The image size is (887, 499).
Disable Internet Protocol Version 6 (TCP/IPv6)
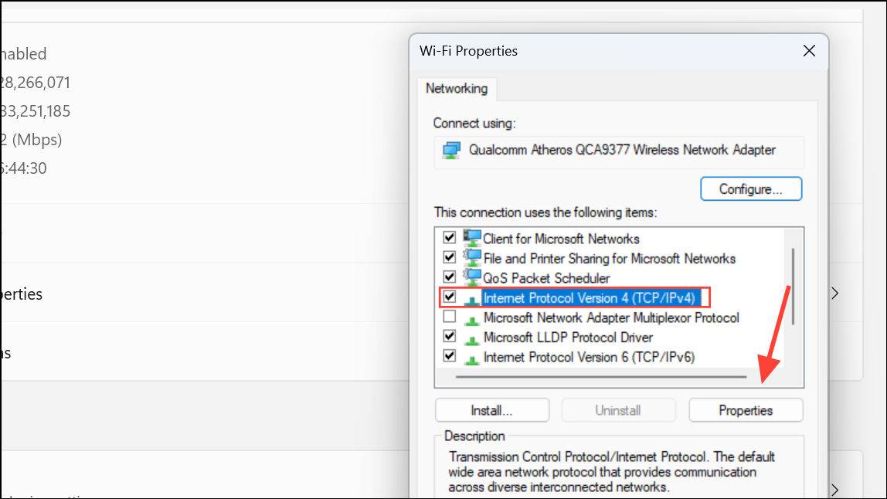coord(449,356)
